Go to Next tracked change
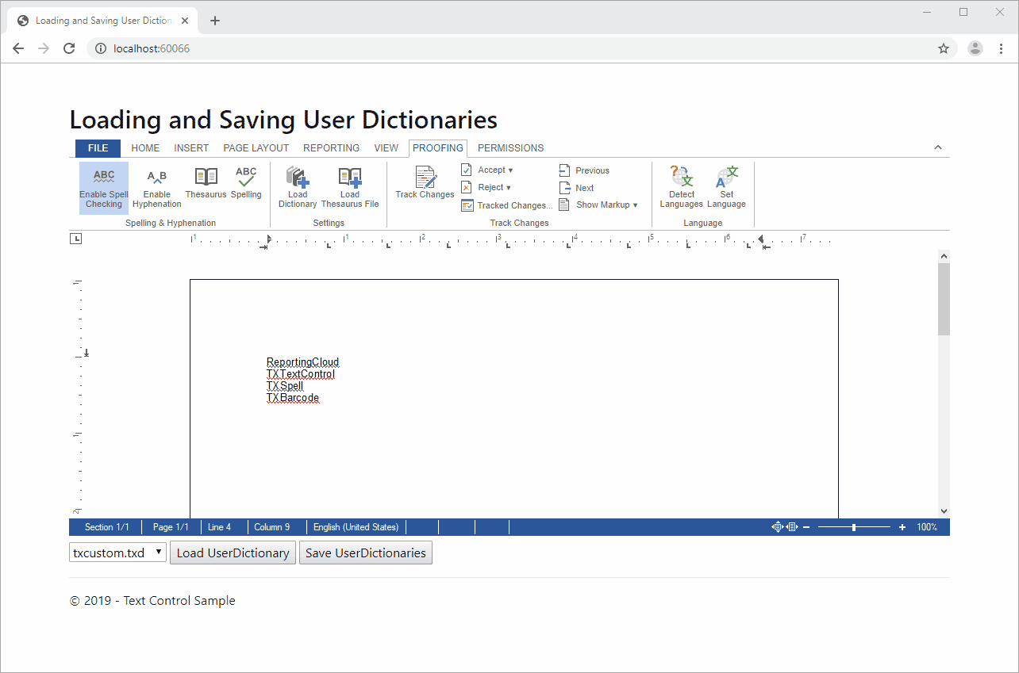Screen dimensions: 1019x673 pyautogui.click(x=577, y=188)
